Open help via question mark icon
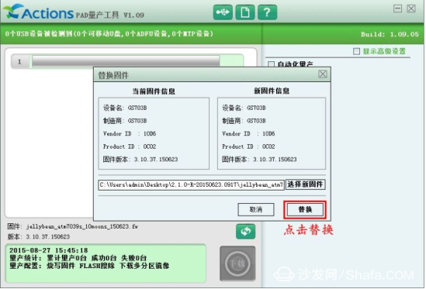This screenshot has width=426, height=289. [267, 12]
